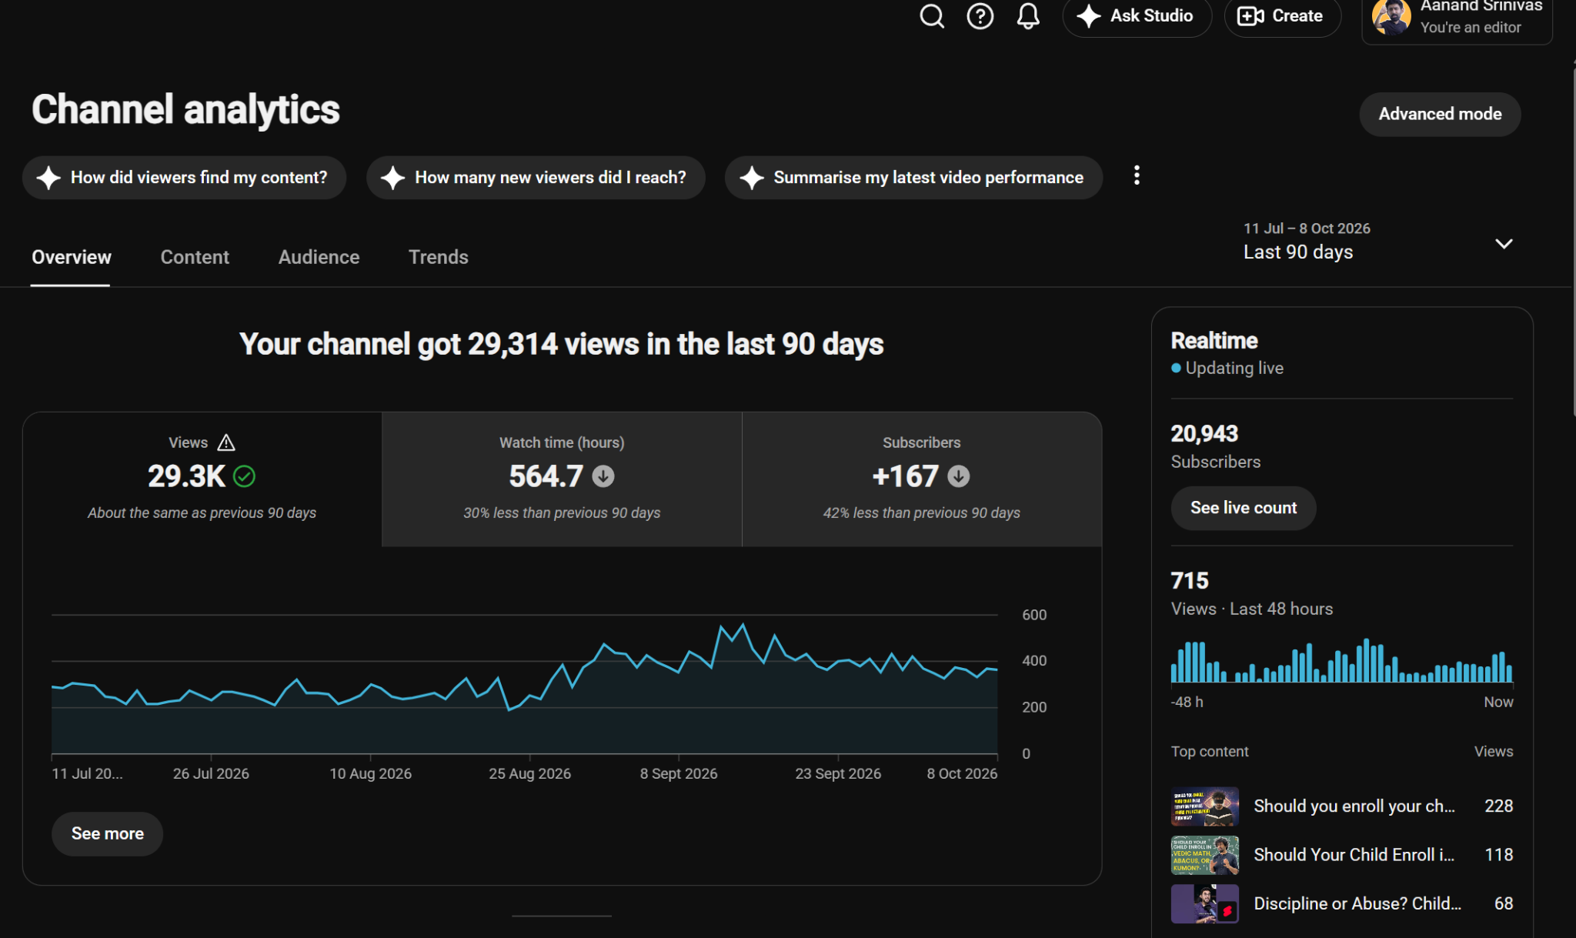The image size is (1576, 938).
Task: Select the Views metric card
Action: (x=202, y=479)
